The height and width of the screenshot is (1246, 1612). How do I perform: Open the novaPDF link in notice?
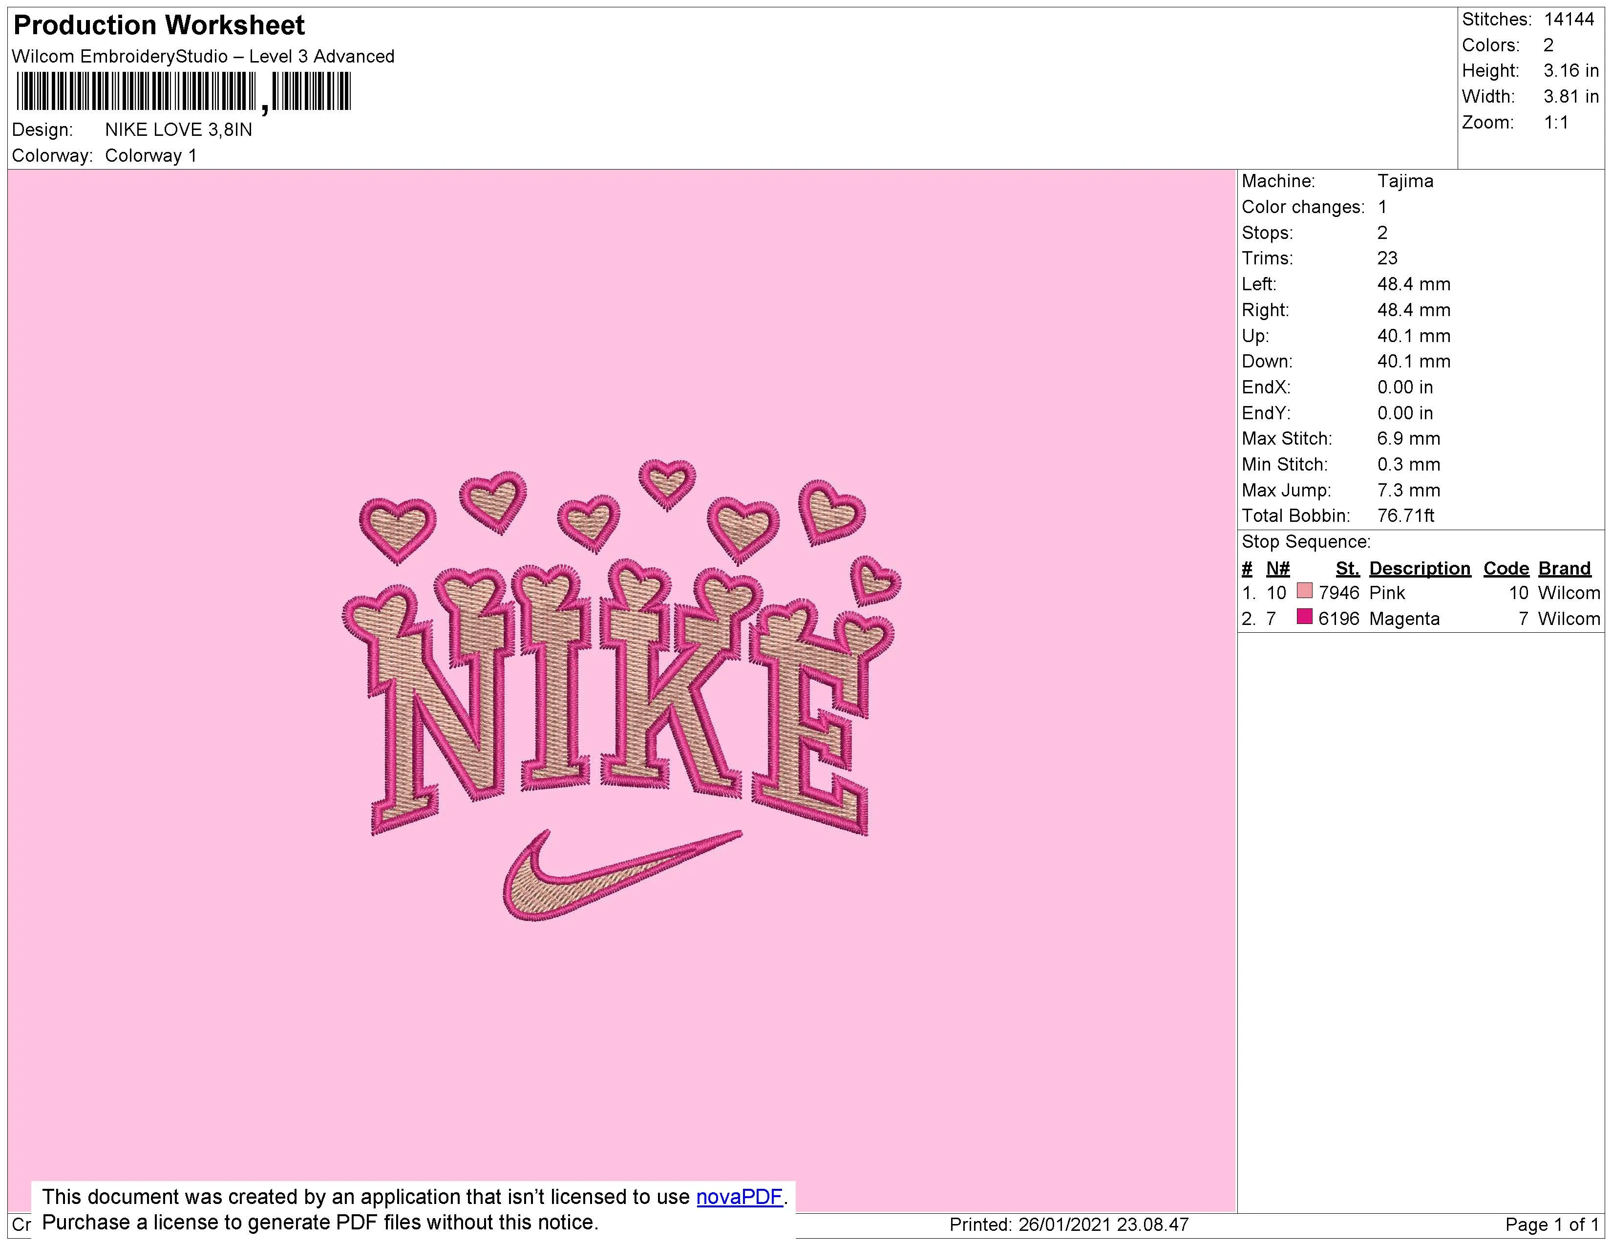[739, 1197]
